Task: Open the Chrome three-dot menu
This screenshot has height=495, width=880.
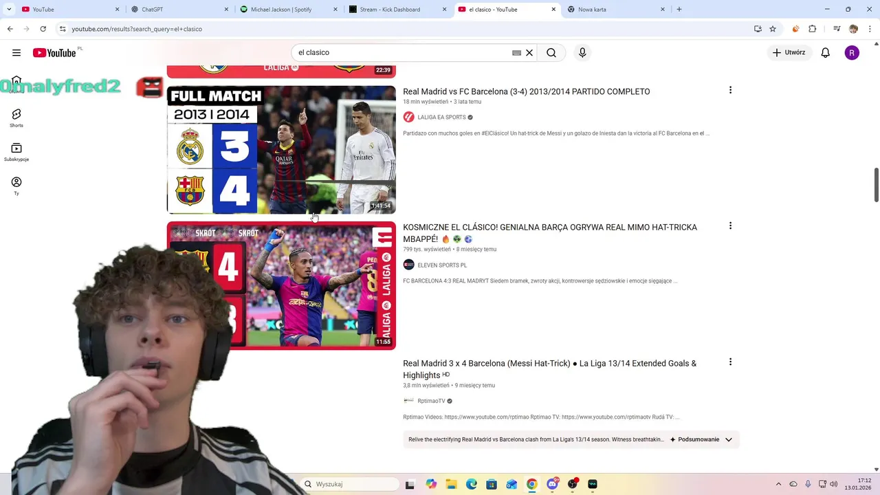Action: click(x=870, y=29)
